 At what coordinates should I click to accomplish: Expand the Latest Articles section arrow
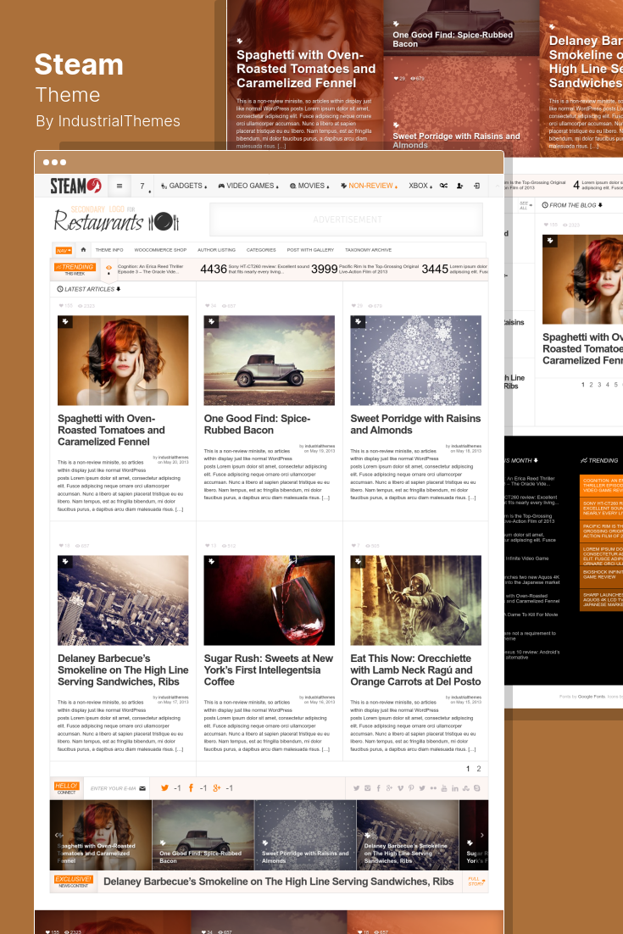pyautogui.click(x=119, y=289)
